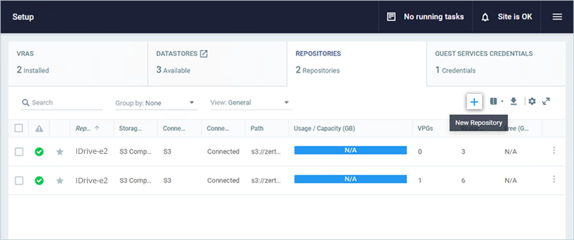Open the Group by: None dropdown
Screen dimensions: 574x240
click(156, 103)
